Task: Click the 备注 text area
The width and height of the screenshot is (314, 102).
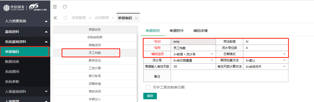Action: click(229, 76)
